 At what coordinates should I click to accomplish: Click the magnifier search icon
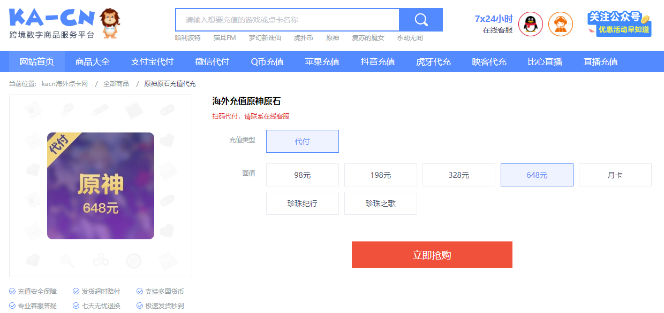(x=421, y=20)
